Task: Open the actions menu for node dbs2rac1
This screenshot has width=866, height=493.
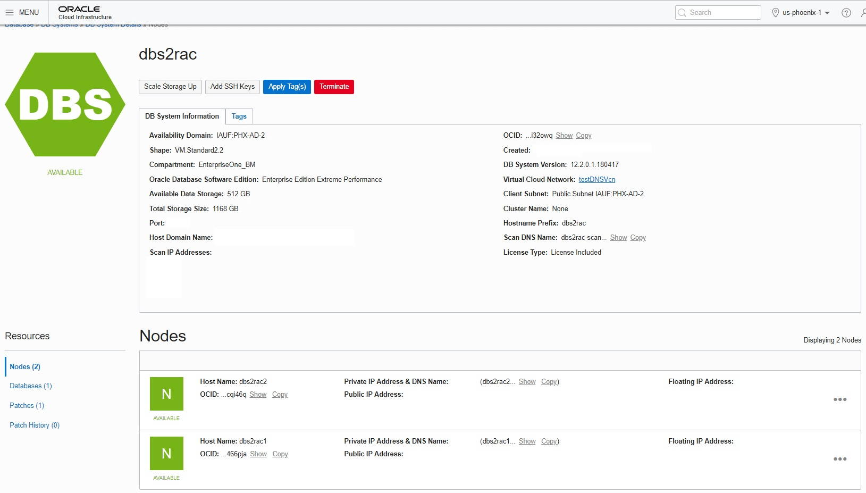Action: [840, 459]
